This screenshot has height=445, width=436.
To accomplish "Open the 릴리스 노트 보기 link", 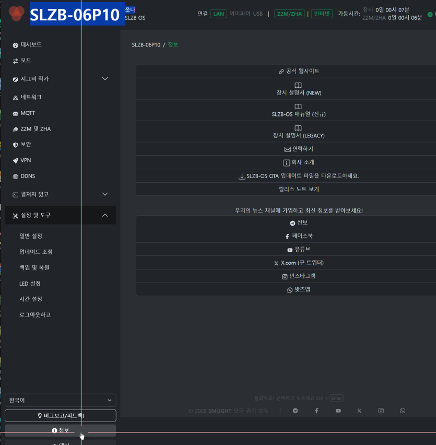I will tap(299, 189).
